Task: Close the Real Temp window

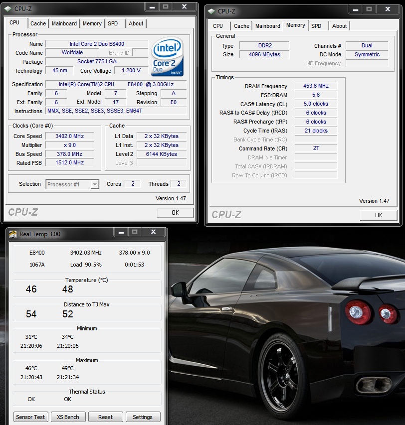Action: [x=153, y=232]
